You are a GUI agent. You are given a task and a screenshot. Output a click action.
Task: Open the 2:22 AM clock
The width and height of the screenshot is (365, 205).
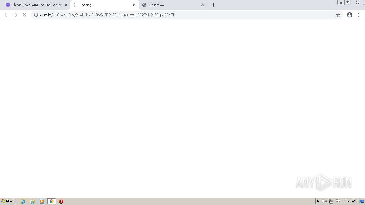click(350, 201)
